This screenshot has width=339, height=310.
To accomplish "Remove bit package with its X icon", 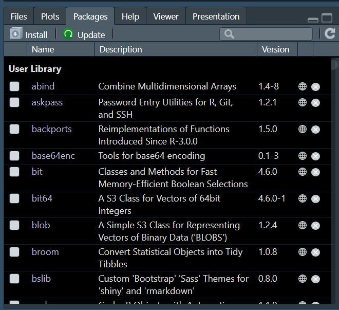I will pos(315,172).
